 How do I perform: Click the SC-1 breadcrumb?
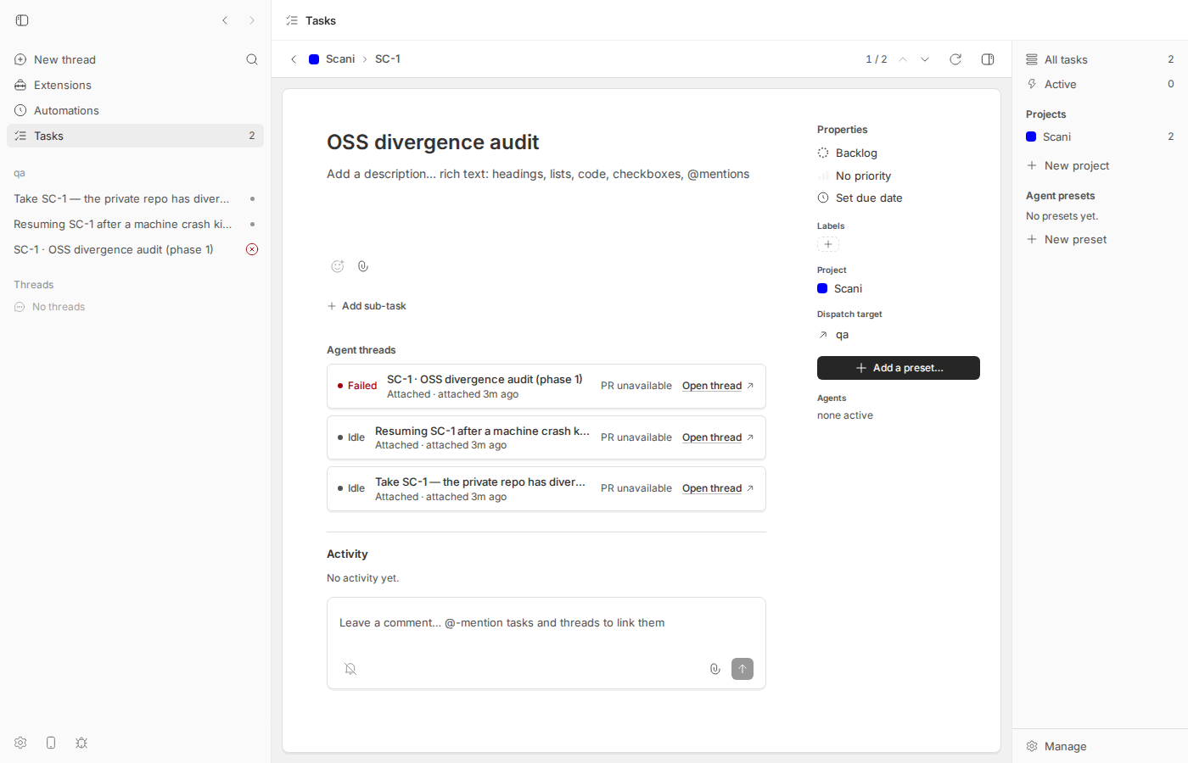[388, 58]
